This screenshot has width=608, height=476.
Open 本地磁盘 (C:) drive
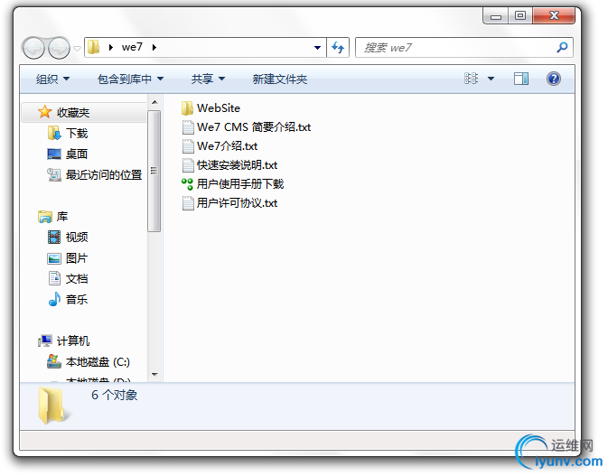point(98,362)
